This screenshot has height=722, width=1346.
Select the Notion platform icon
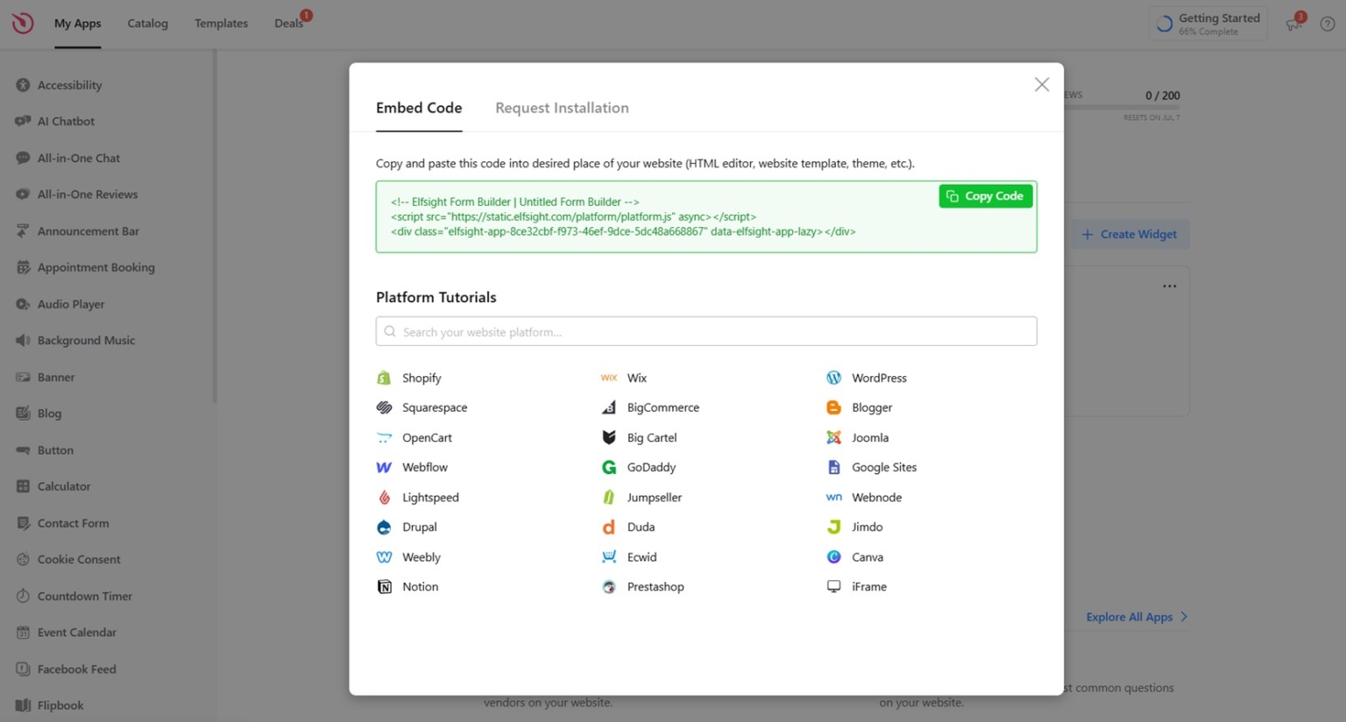pyautogui.click(x=384, y=586)
